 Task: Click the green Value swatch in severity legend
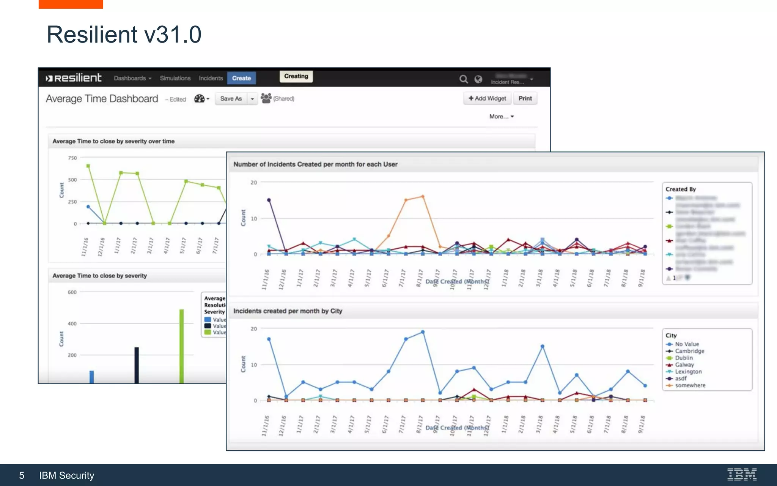point(208,332)
